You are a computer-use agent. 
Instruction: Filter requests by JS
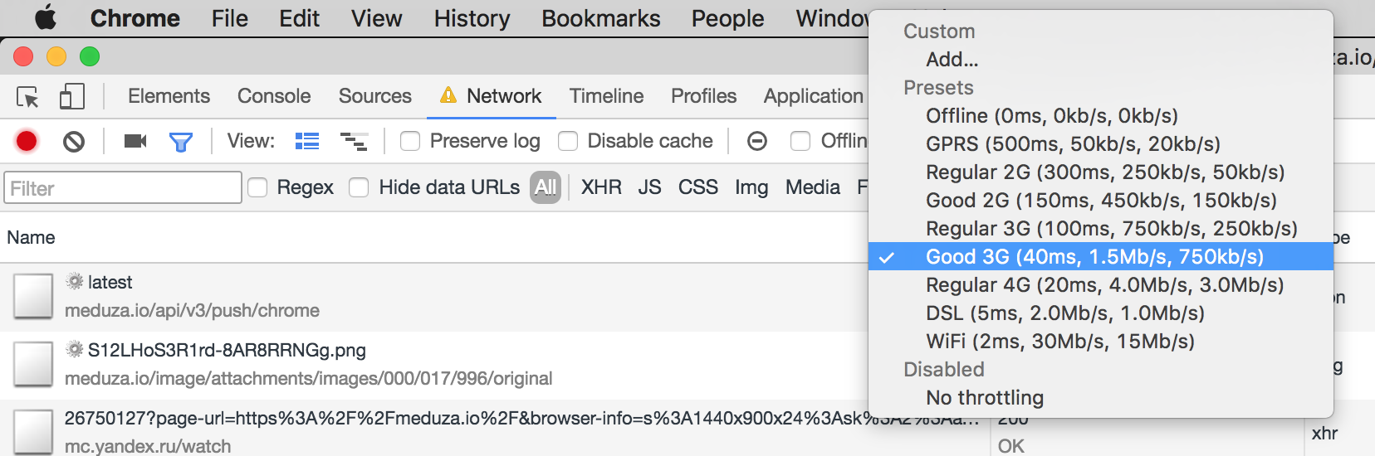point(649,187)
